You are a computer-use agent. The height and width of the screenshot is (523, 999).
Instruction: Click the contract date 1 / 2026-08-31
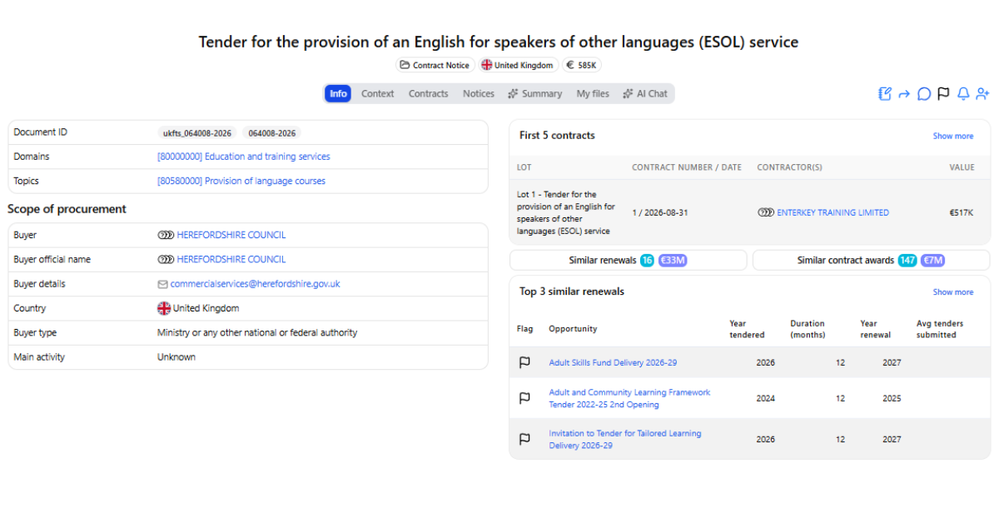660,213
